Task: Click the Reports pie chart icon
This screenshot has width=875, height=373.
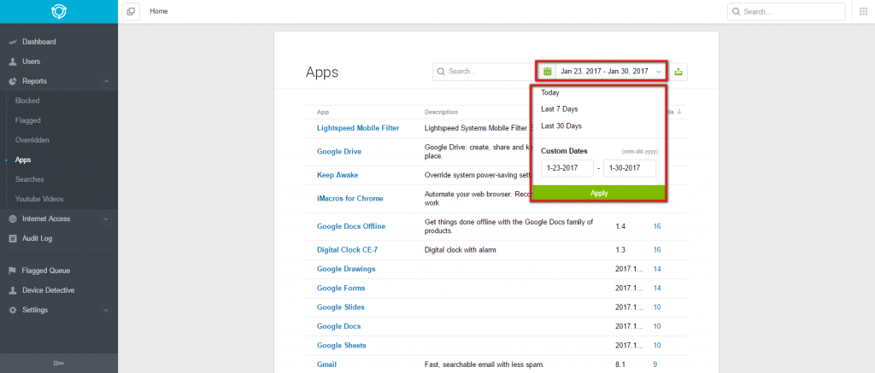Action: point(13,81)
